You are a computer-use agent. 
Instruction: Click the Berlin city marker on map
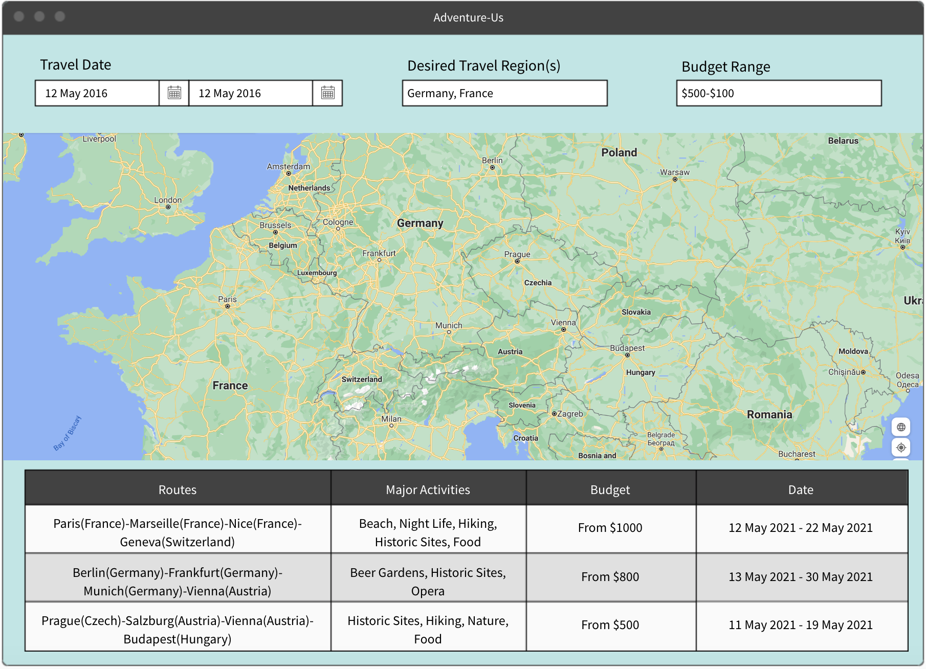[x=492, y=167]
